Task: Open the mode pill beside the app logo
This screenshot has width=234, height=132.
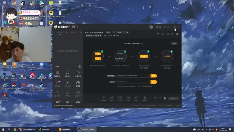Action: pyautogui.click(x=74, y=27)
